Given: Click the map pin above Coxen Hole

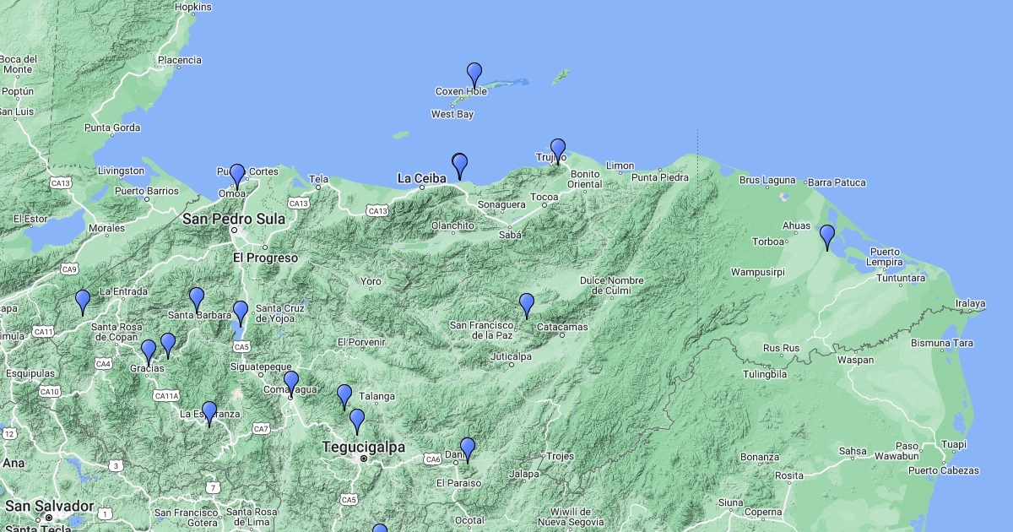Looking at the screenshot, I should pyautogui.click(x=474, y=74).
